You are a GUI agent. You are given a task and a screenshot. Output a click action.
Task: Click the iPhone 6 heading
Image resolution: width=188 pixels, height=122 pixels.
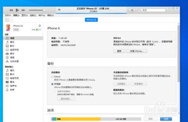coord(53,28)
